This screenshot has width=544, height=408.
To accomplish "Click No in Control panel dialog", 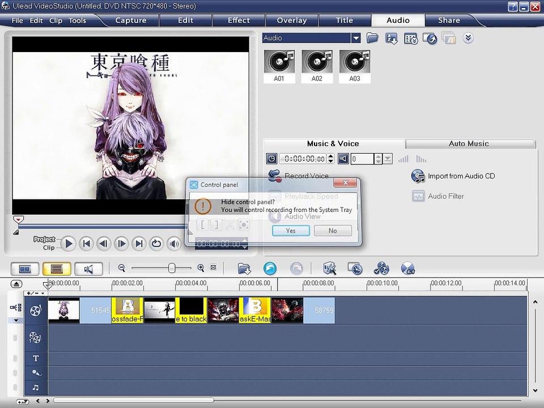I will point(333,231).
